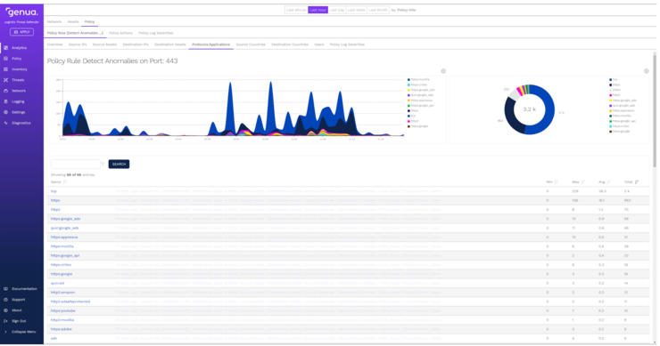Open the Policy Actions tab
Image resolution: width=660 pixels, height=346 pixels.
point(120,33)
